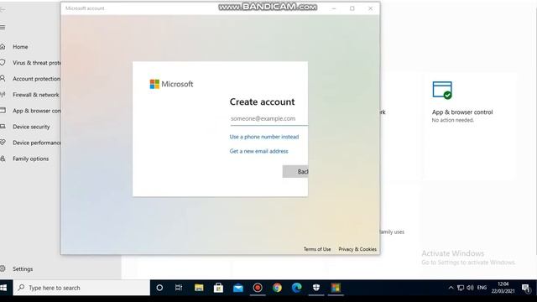The image size is (537, 302).
Task: Click the Back button in Create account
Action: pos(295,171)
